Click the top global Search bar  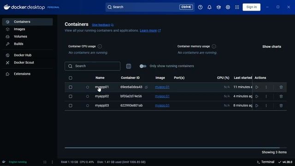[150, 7]
